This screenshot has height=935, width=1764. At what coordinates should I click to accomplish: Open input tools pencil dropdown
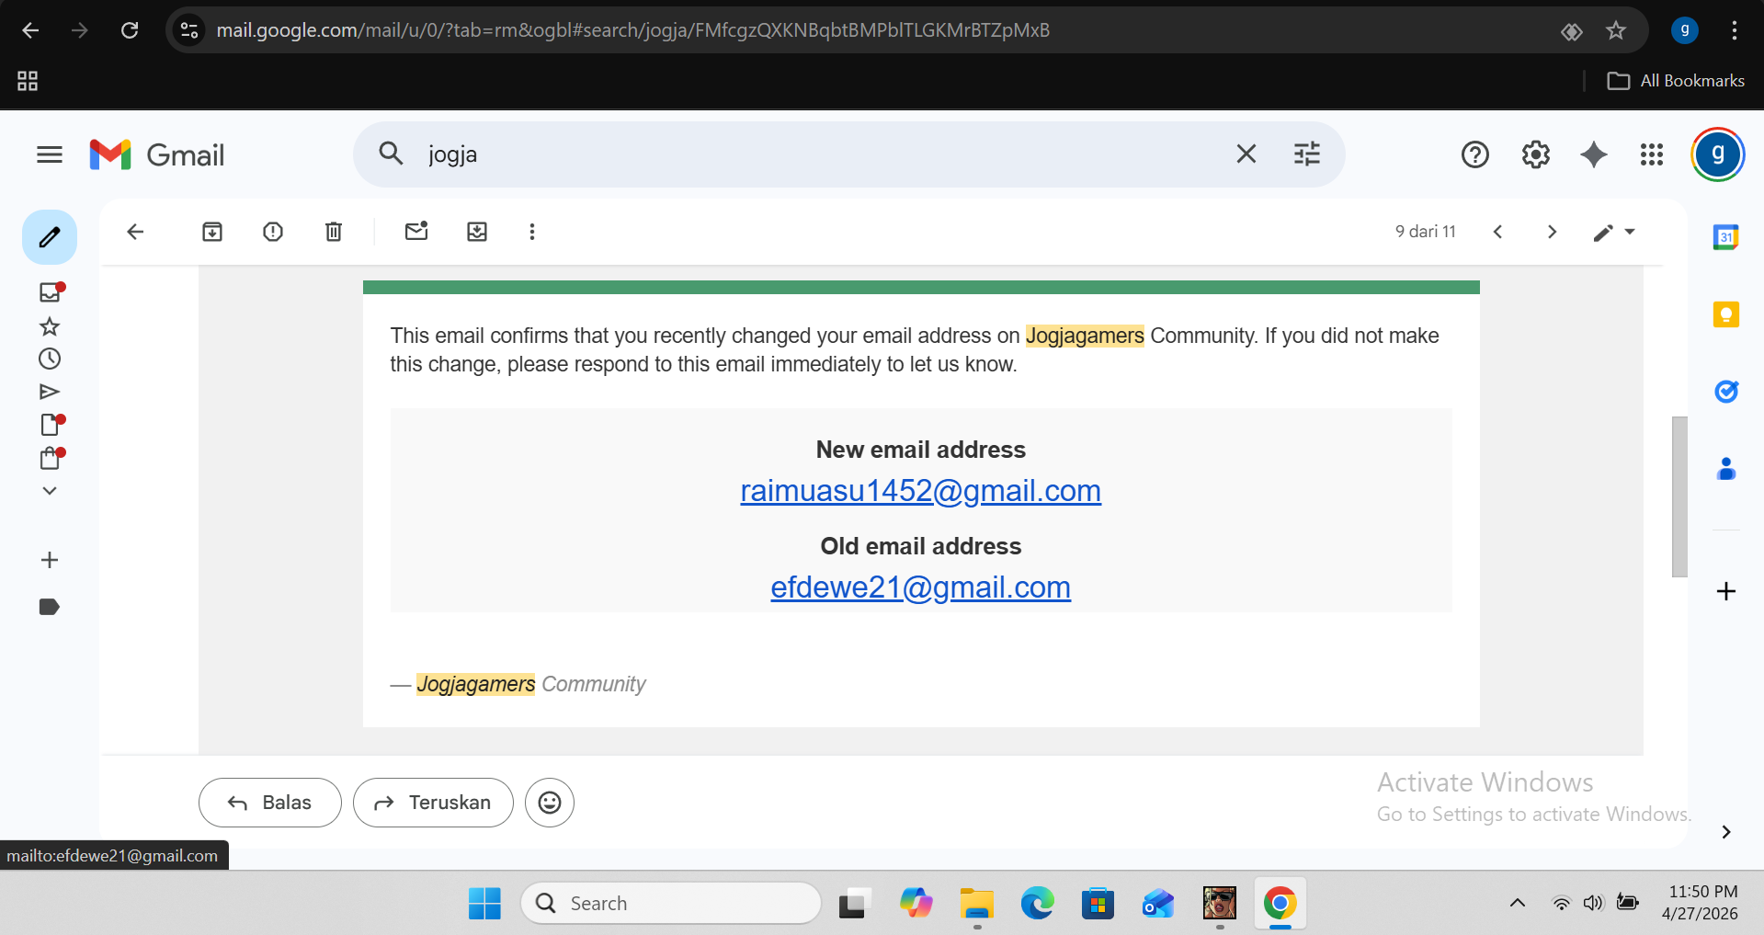(x=1614, y=233)
